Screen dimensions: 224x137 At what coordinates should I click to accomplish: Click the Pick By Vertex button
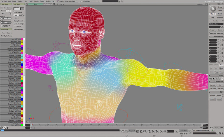(x=6, y=36)
